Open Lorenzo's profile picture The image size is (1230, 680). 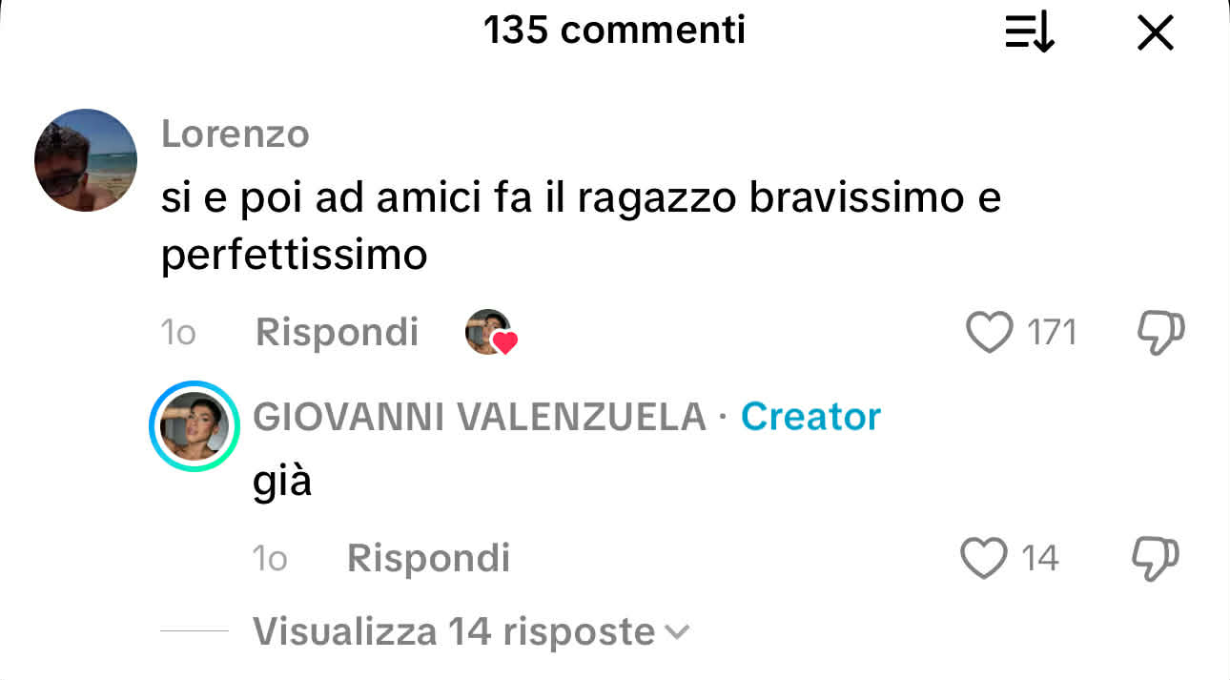tap(86, 160)
